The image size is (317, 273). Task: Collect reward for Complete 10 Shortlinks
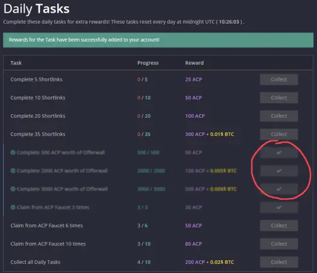click(x=279, y=98)
